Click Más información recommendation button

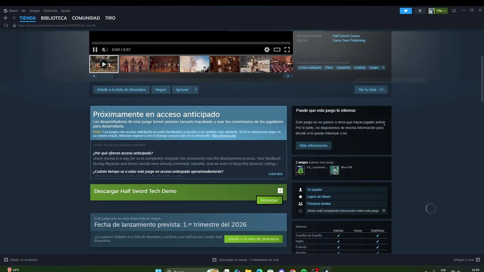313,145
